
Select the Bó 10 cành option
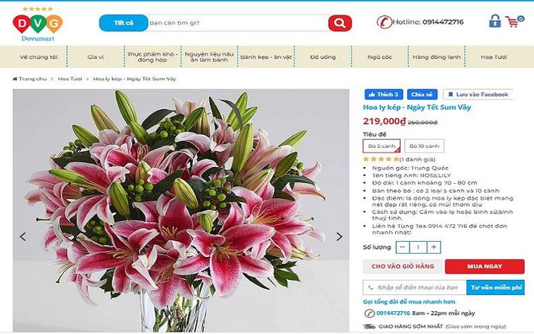tap(424, 146)
